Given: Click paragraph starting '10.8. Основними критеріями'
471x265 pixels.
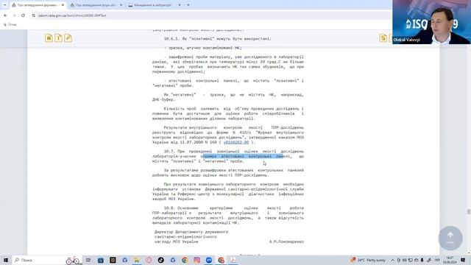Looking at the screenshot, I should pos(228,216).
